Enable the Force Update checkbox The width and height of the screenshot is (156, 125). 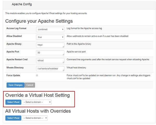[37, 75]
